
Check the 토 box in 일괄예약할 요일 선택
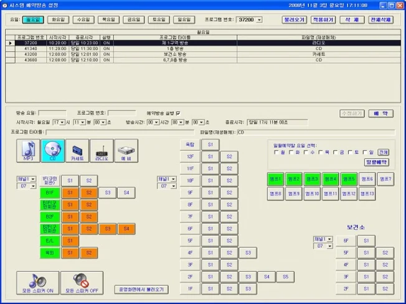click(351, 152)
